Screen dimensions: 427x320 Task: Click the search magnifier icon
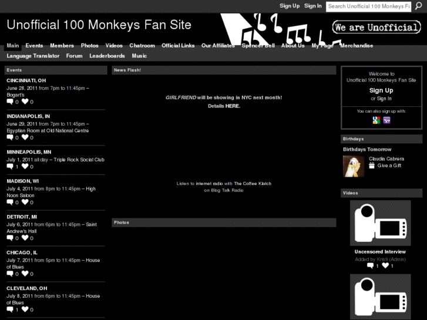(x=418, y=6)
